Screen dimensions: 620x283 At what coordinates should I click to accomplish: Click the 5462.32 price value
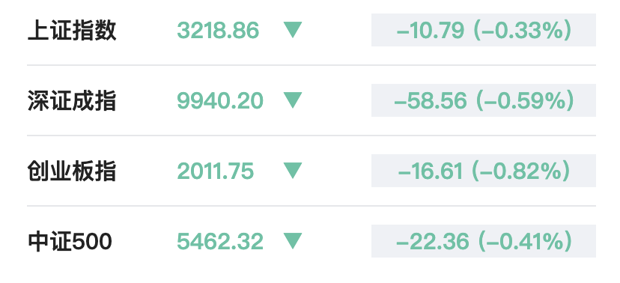click(220, 242)
